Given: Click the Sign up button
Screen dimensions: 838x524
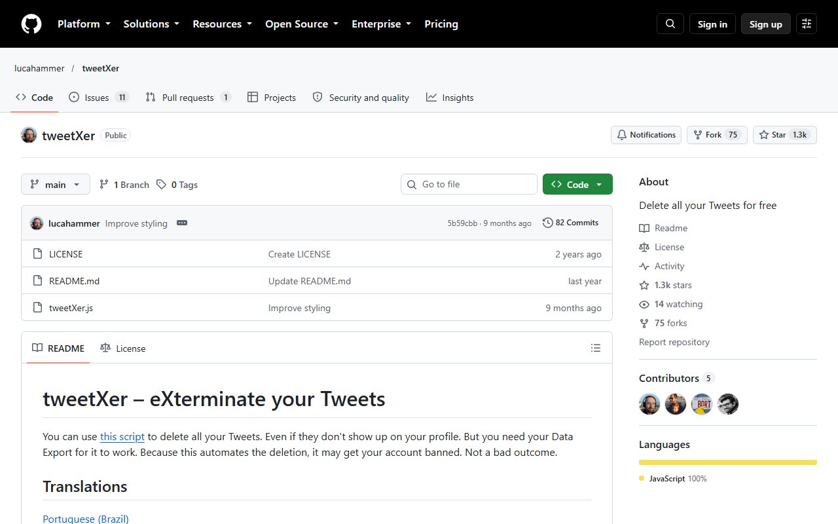Looking at the screenshot, I should (x=766, y=24).
